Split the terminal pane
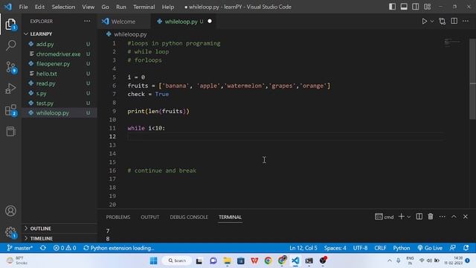 tap(419, 217)
